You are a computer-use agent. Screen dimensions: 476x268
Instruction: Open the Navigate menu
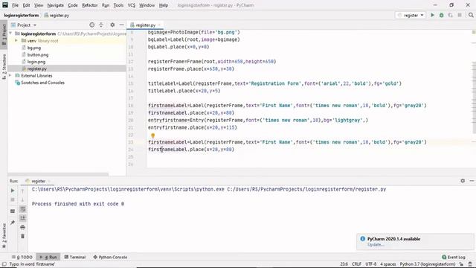click(56, 5)
